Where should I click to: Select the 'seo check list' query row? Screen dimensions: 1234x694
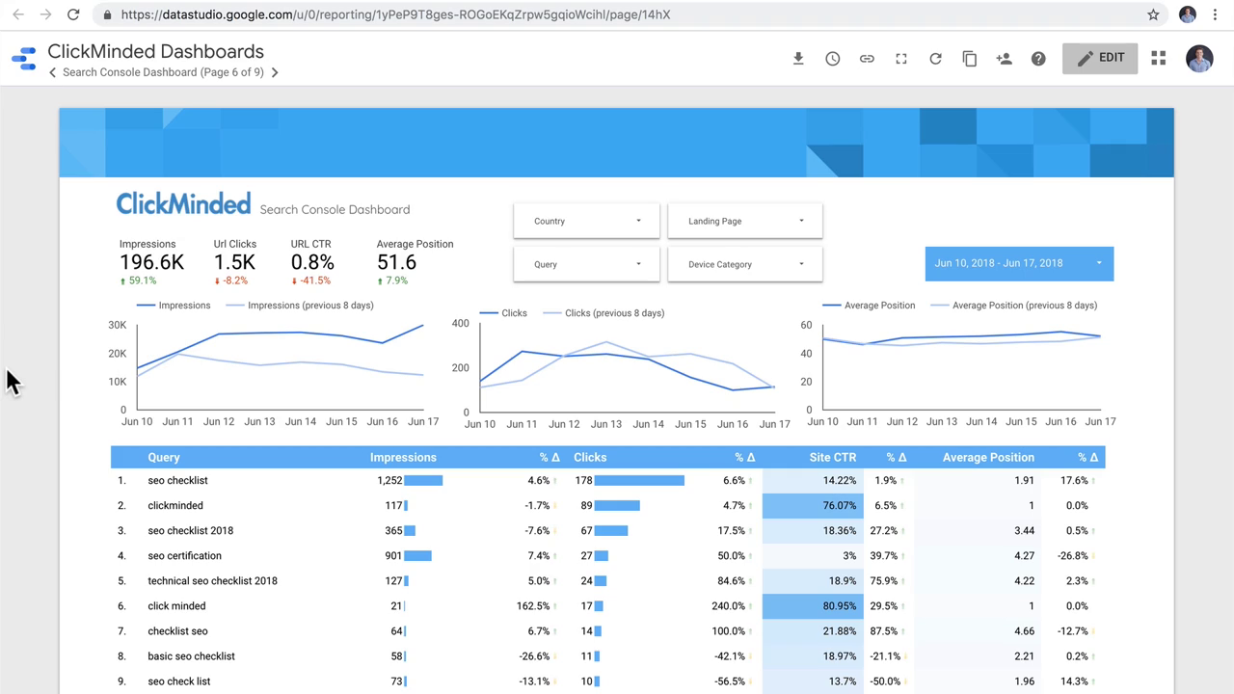[x=607, y=681]
